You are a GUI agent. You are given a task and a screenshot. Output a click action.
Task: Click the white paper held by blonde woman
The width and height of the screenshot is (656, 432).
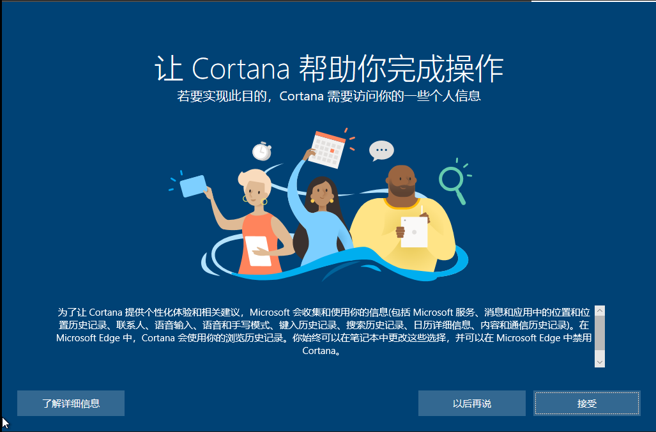tap(257, 251)
